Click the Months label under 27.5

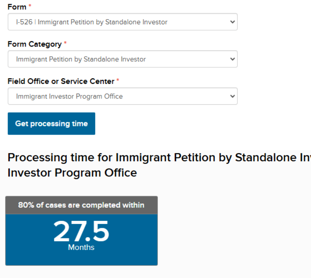pos(81,247)
